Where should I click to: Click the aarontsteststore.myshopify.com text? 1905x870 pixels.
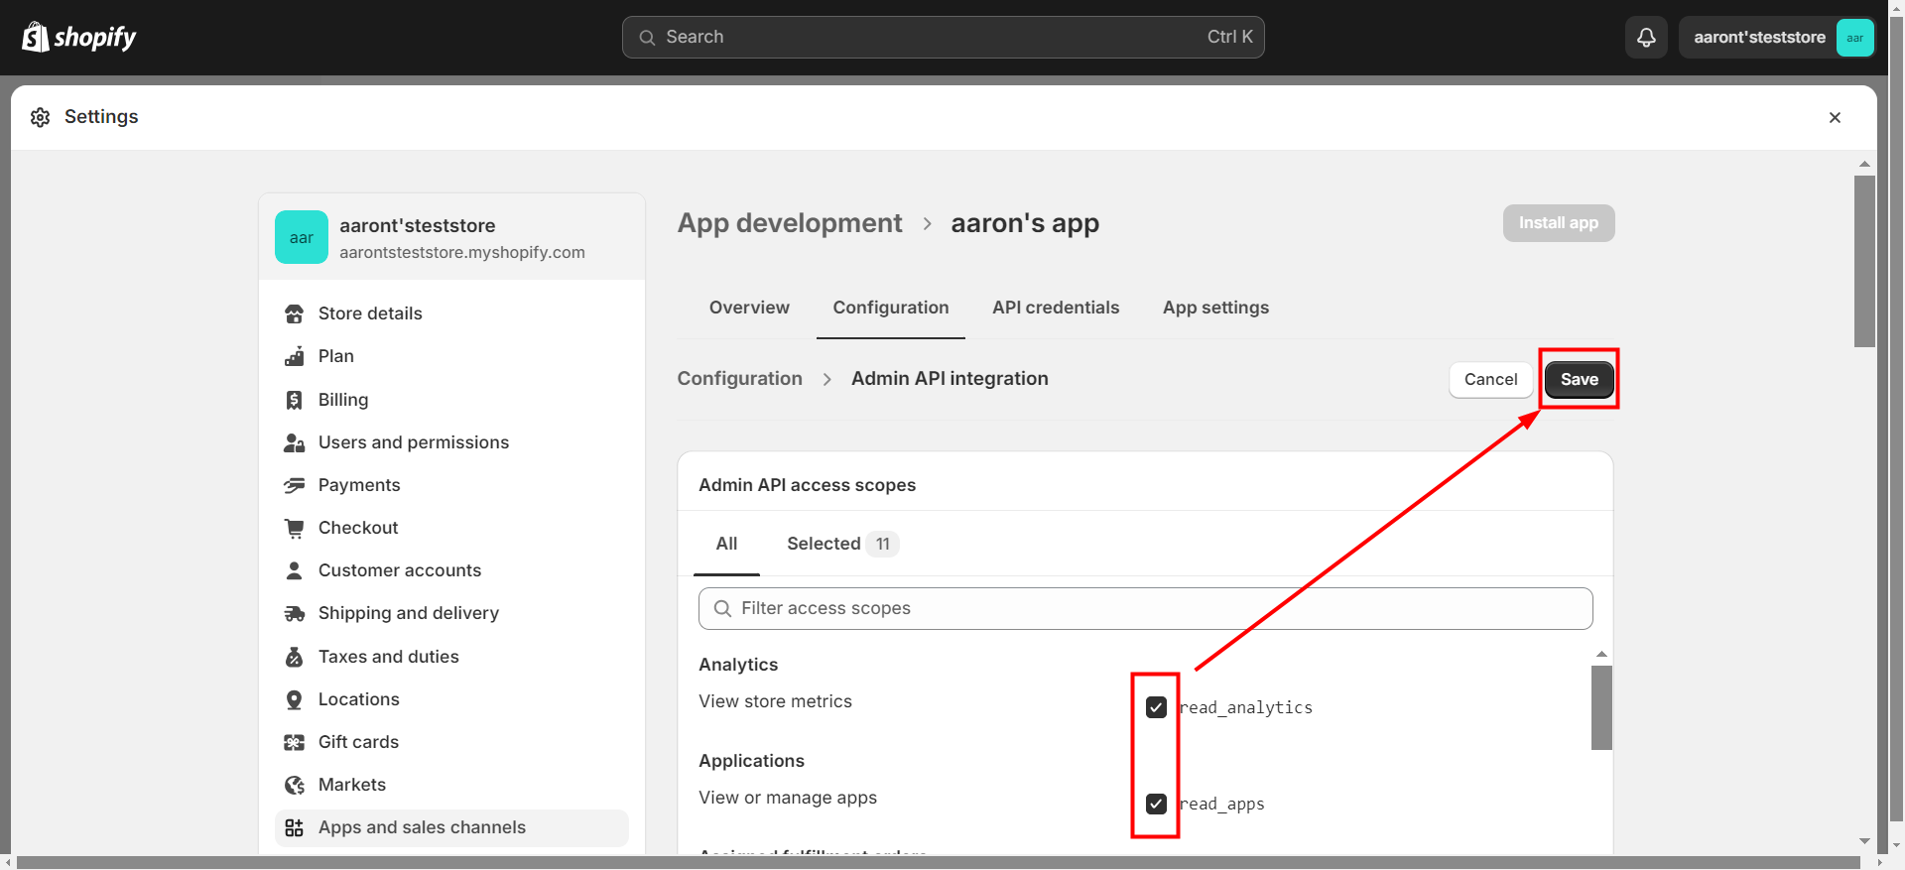[462, 253]
